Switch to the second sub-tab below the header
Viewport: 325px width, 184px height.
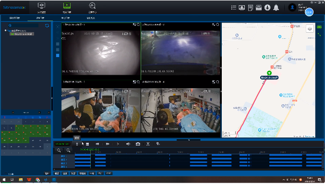point(40,18)
